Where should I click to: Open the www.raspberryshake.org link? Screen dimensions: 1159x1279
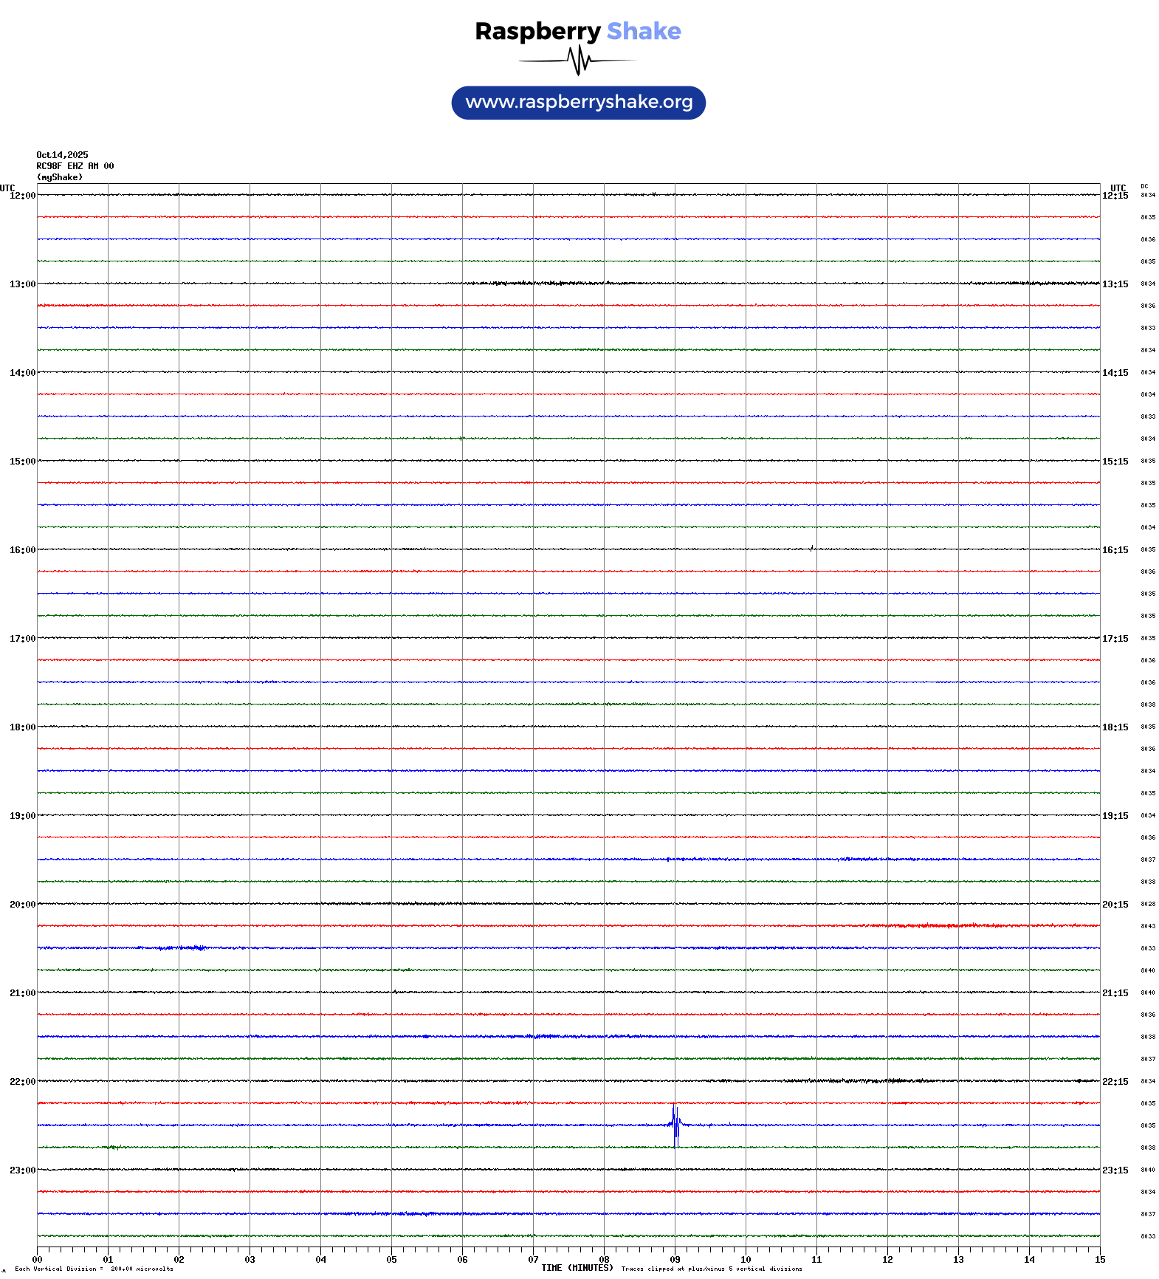tap(579, 103)
